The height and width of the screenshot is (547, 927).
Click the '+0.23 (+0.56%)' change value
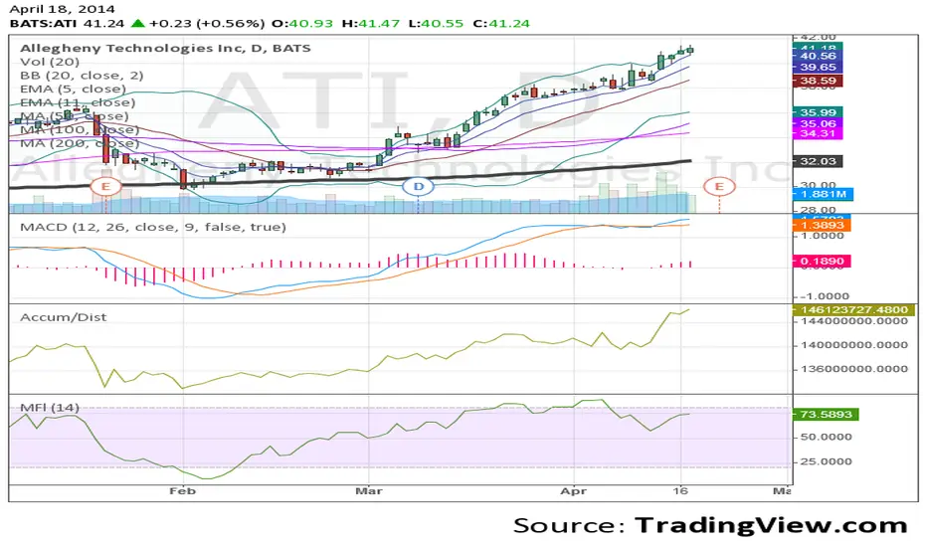[207, 24]
